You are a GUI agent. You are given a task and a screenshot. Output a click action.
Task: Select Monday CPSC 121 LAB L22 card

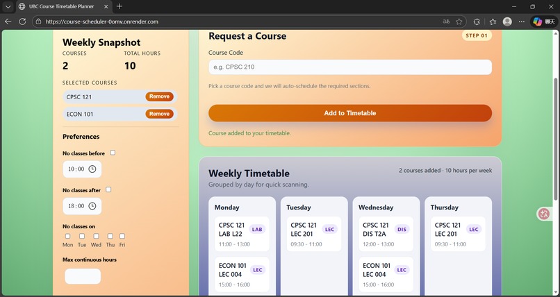coord(242,234)
